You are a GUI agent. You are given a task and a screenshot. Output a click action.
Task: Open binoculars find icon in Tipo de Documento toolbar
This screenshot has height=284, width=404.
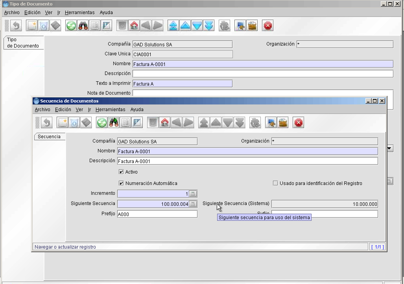(83, 26)
